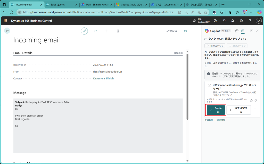The height and width of the screenshot is (164, 264).
Task: Switch to the Sales Quotes browser tab
Action: 62,5
